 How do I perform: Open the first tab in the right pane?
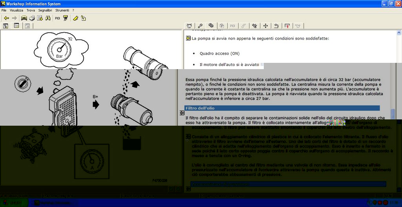point(190,26)
